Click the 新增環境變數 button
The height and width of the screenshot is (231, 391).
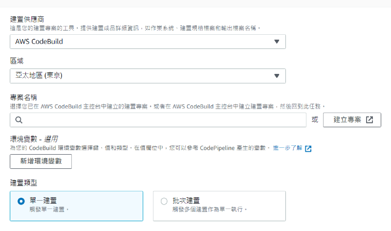click(41, 162)
